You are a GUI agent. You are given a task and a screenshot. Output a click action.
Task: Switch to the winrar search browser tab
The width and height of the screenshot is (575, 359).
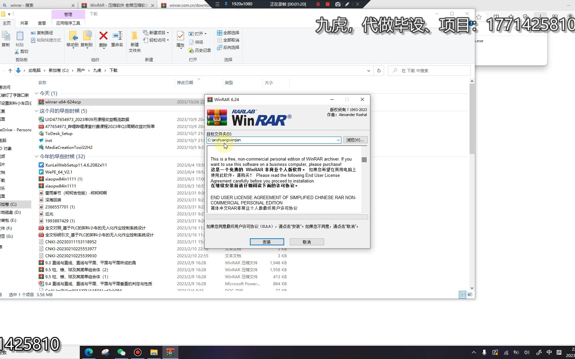click(38, 5)
